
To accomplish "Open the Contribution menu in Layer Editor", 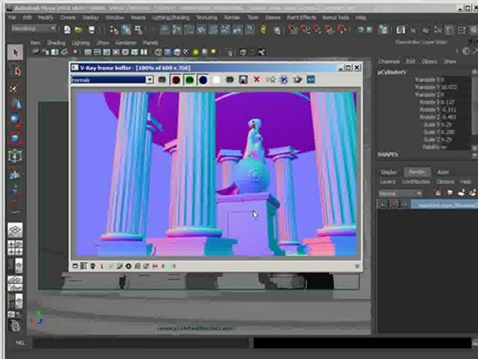I will 416,182.
